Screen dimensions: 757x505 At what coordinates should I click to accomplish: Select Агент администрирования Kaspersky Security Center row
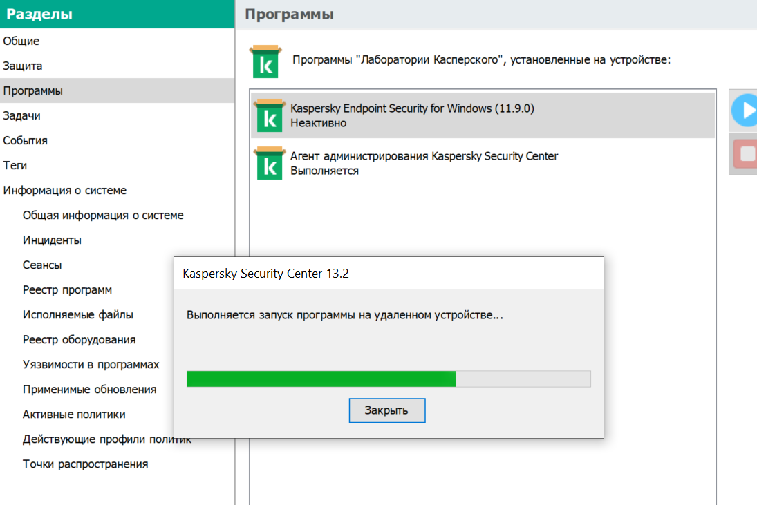tap(483, 163)
